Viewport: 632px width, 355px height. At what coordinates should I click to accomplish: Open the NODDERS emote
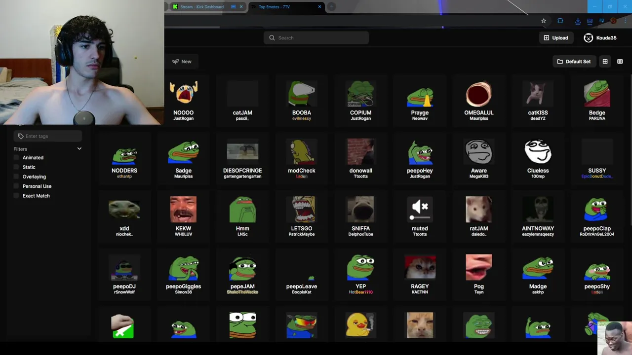click(124, 158)
